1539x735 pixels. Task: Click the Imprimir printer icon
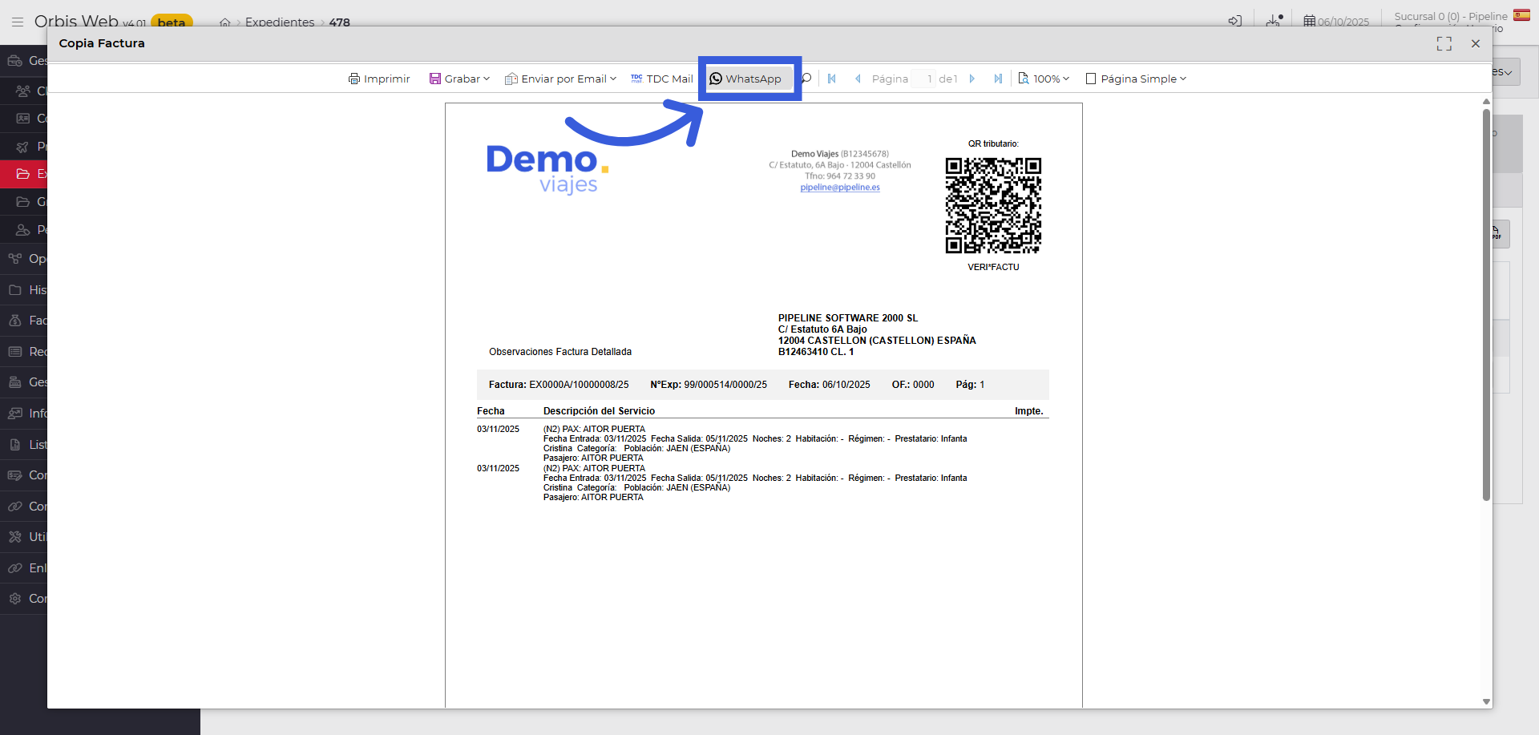click(355, 79)
